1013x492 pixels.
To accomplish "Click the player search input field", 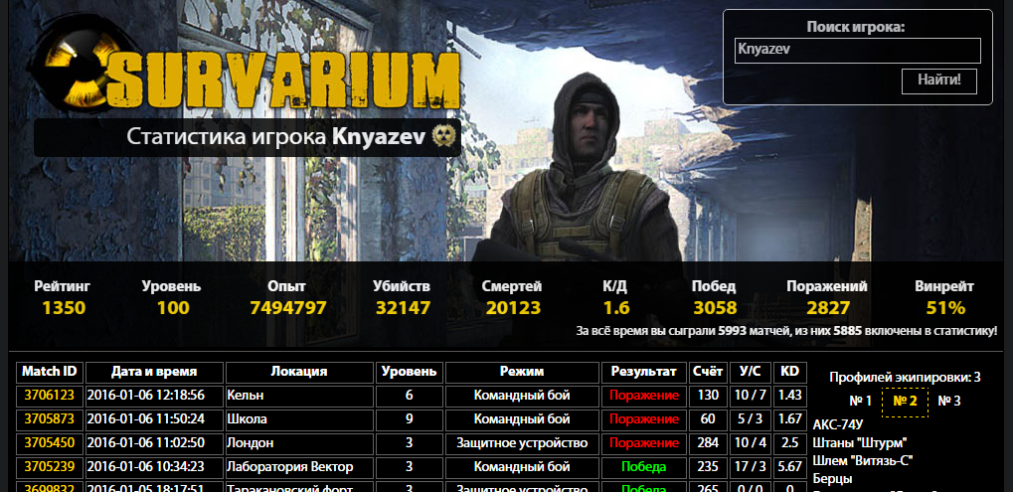I will (x=857, y=51).
